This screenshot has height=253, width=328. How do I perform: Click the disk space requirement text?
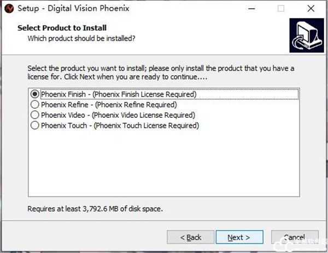click(x=95, y=208)
